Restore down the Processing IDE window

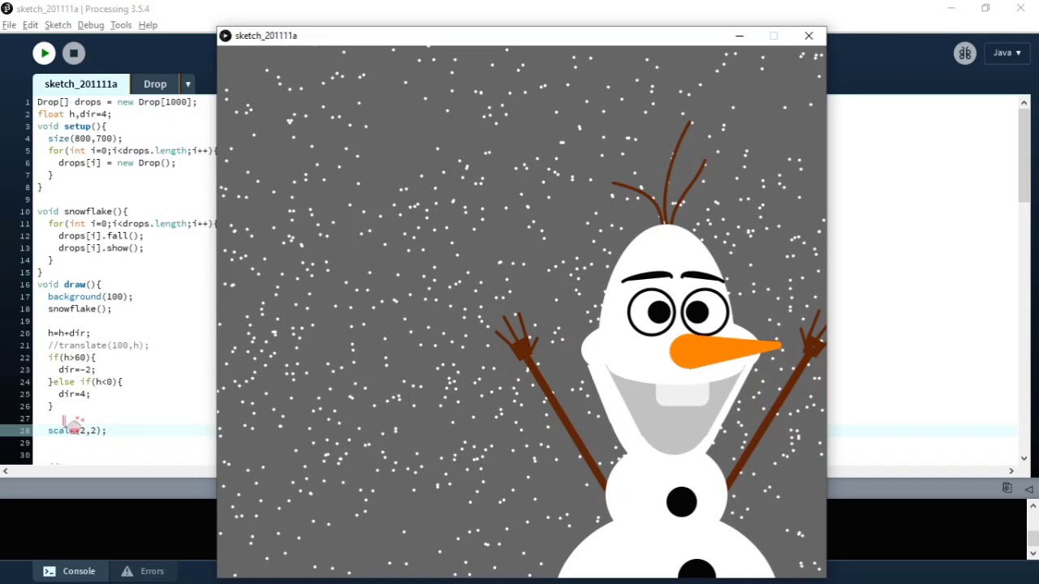pos(985,8)
